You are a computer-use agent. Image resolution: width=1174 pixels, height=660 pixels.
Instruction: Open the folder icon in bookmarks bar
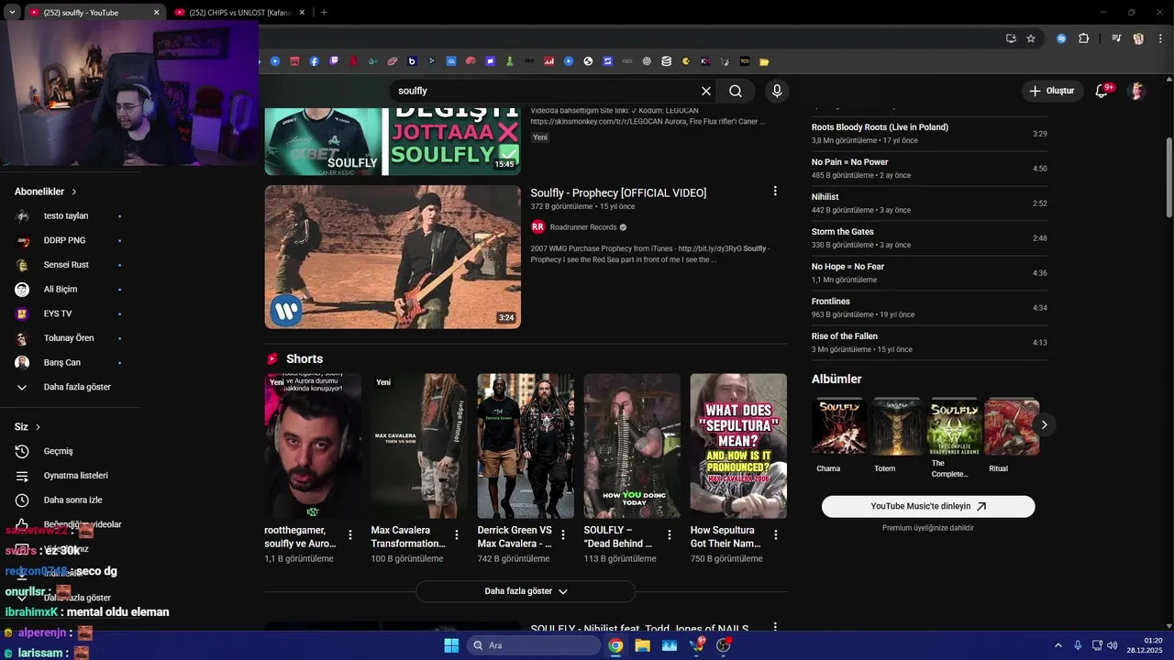[x=764, y=61]
